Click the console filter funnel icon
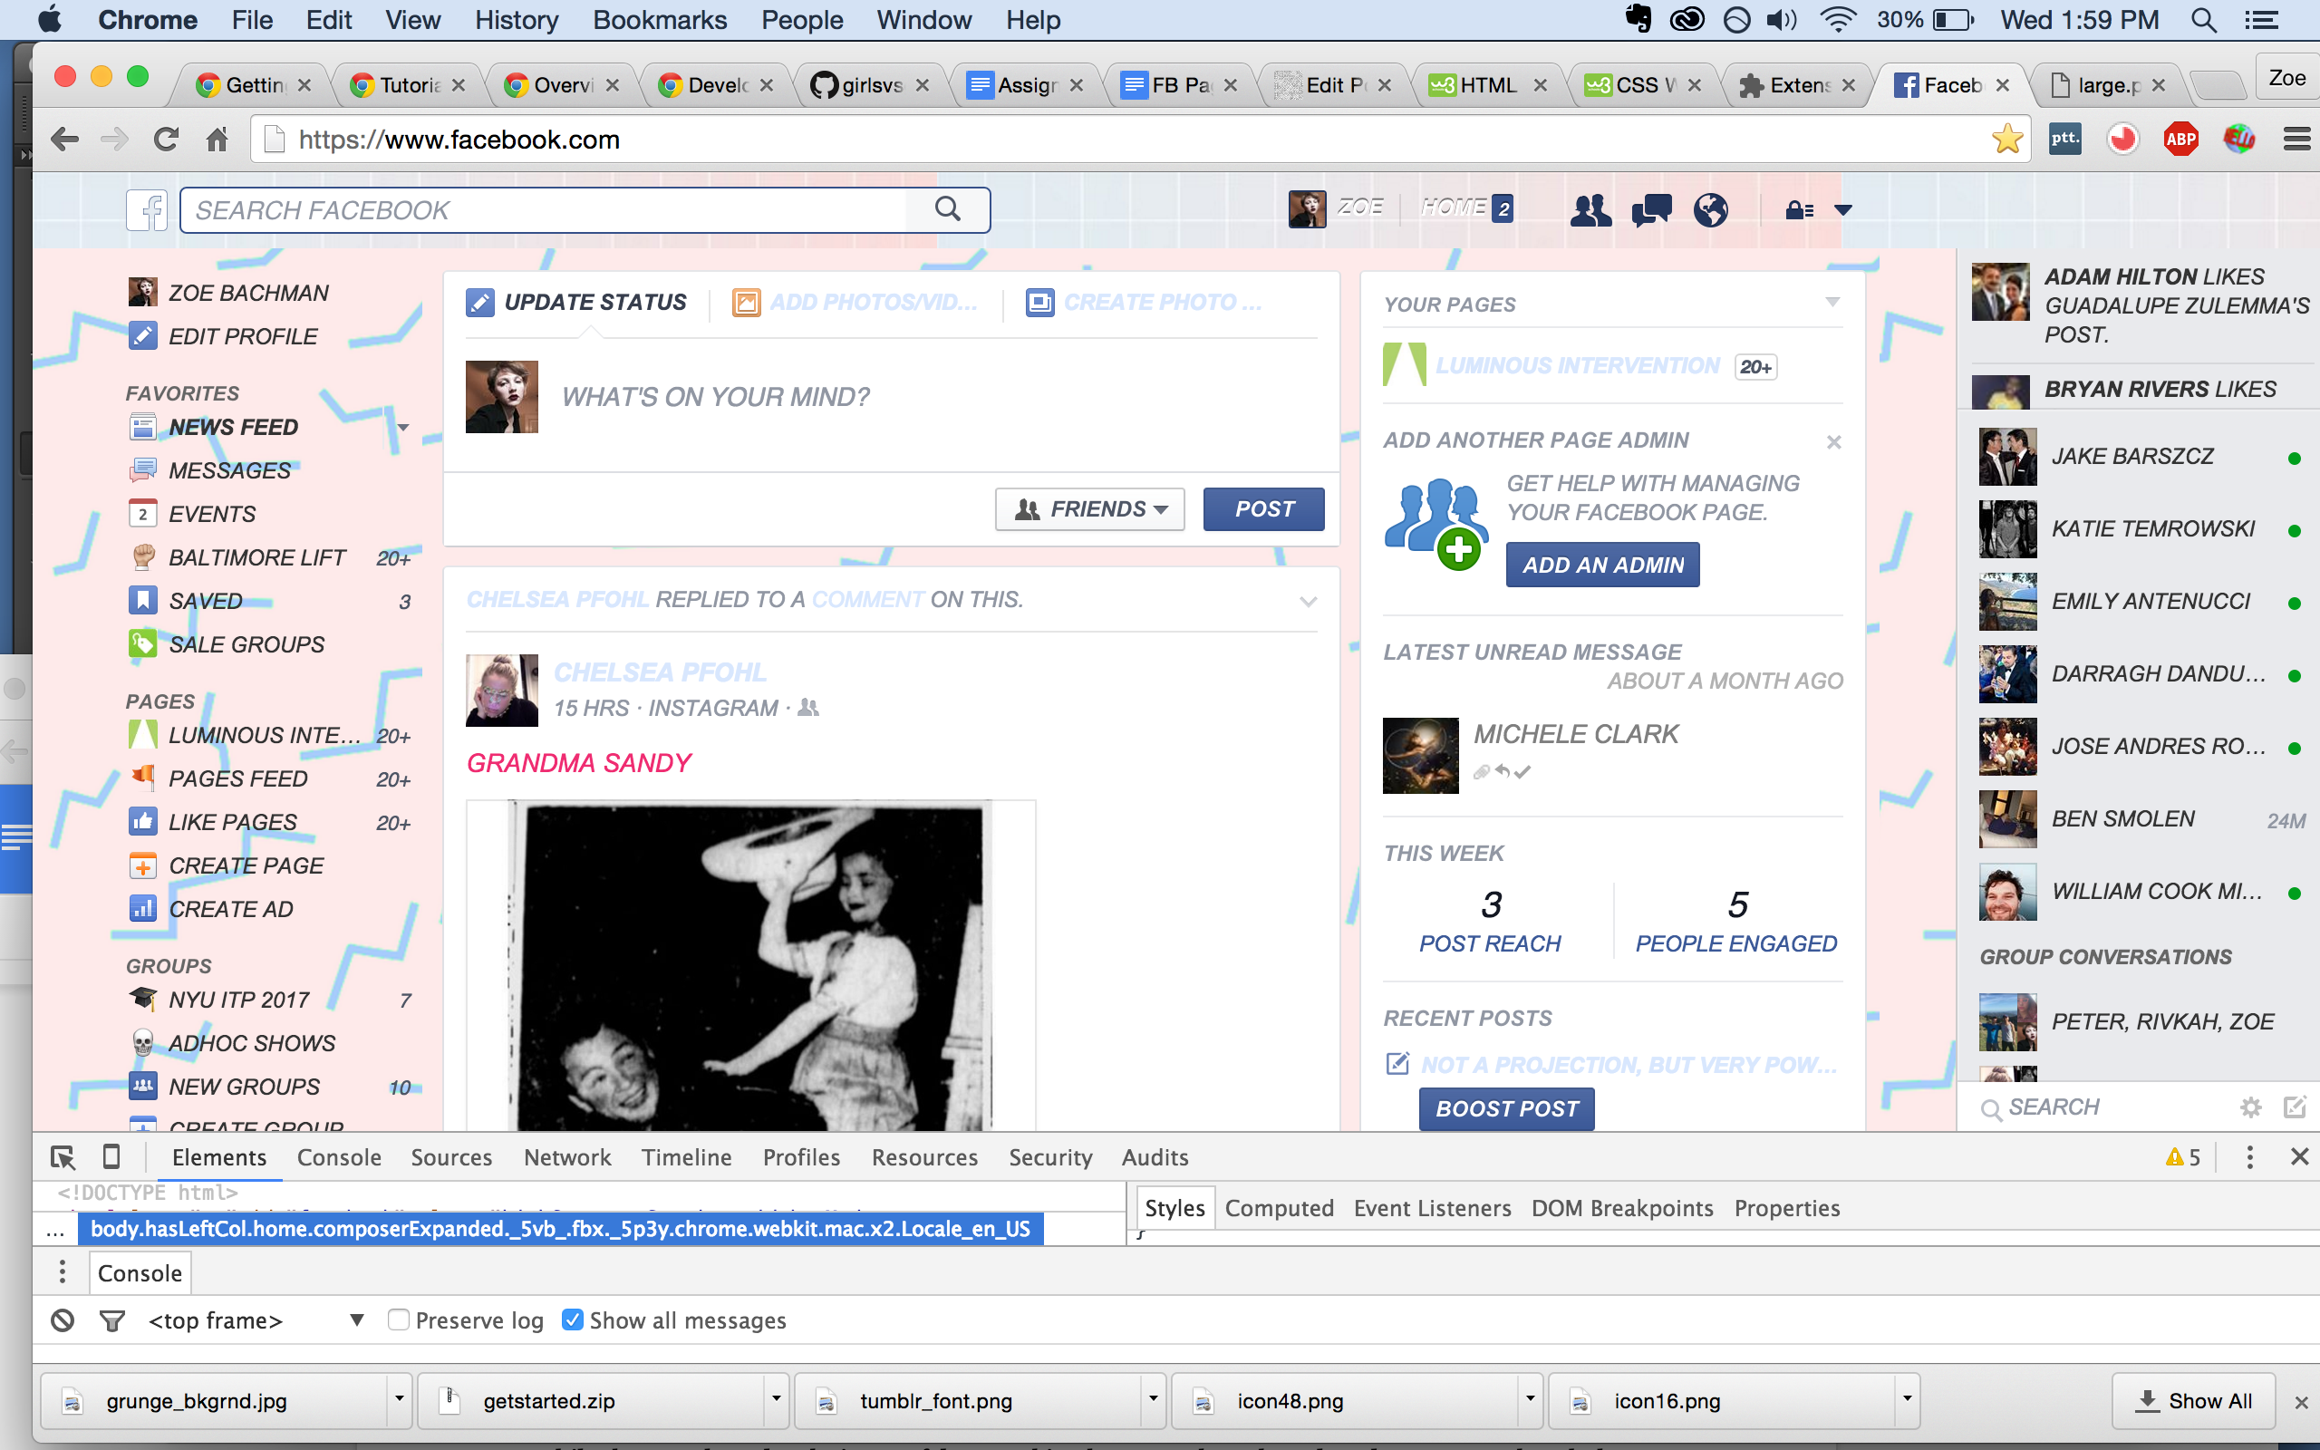Screen dimensions: 2320x1450 [112, 1320]
